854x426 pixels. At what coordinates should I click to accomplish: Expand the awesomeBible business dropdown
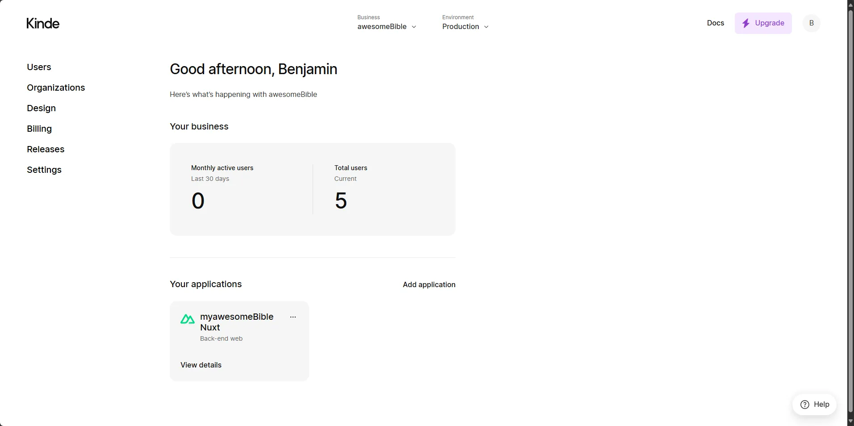point(387,27)
